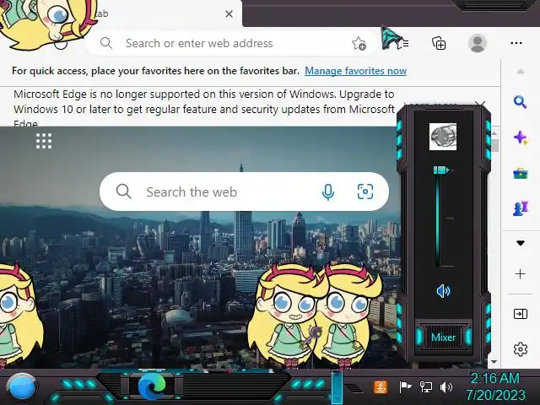The height and width of the screenshot is (405, 540).
Task: Hide the sidebar using the panel toggle icon
Action: [x=520, y=314]
